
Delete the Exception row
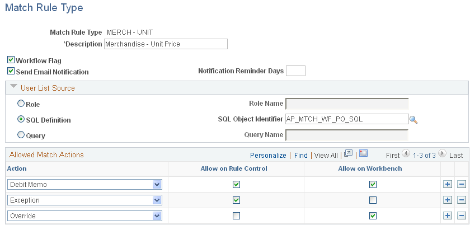point(462,200)
